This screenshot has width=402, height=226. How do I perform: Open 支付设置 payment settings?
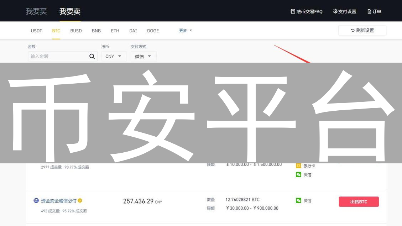(344, 11)
